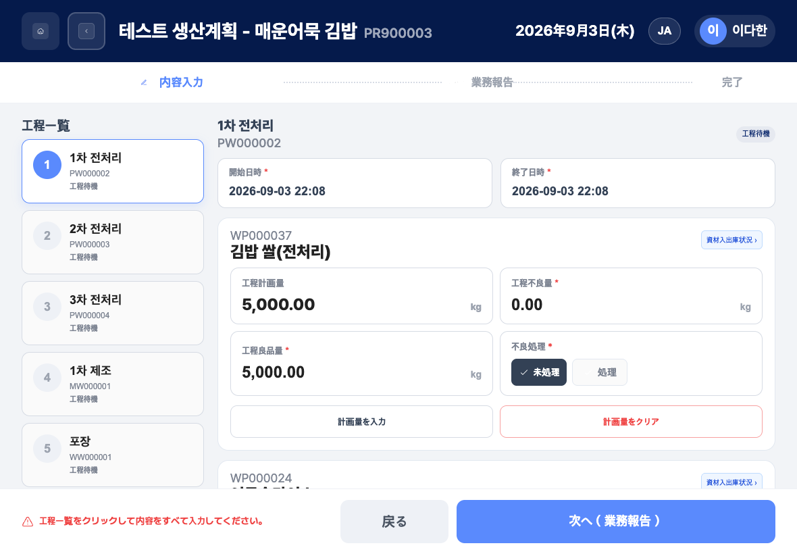Switch to the 完了 step tab

coord(732,82)
